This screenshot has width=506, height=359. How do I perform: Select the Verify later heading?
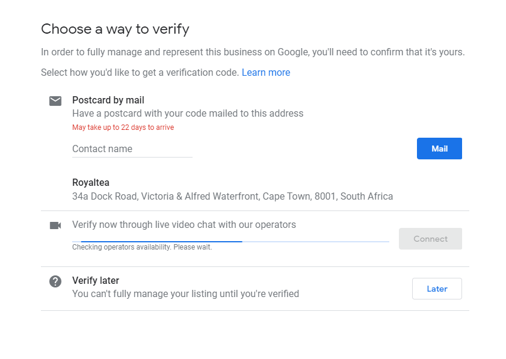click(x=96, y=280)
